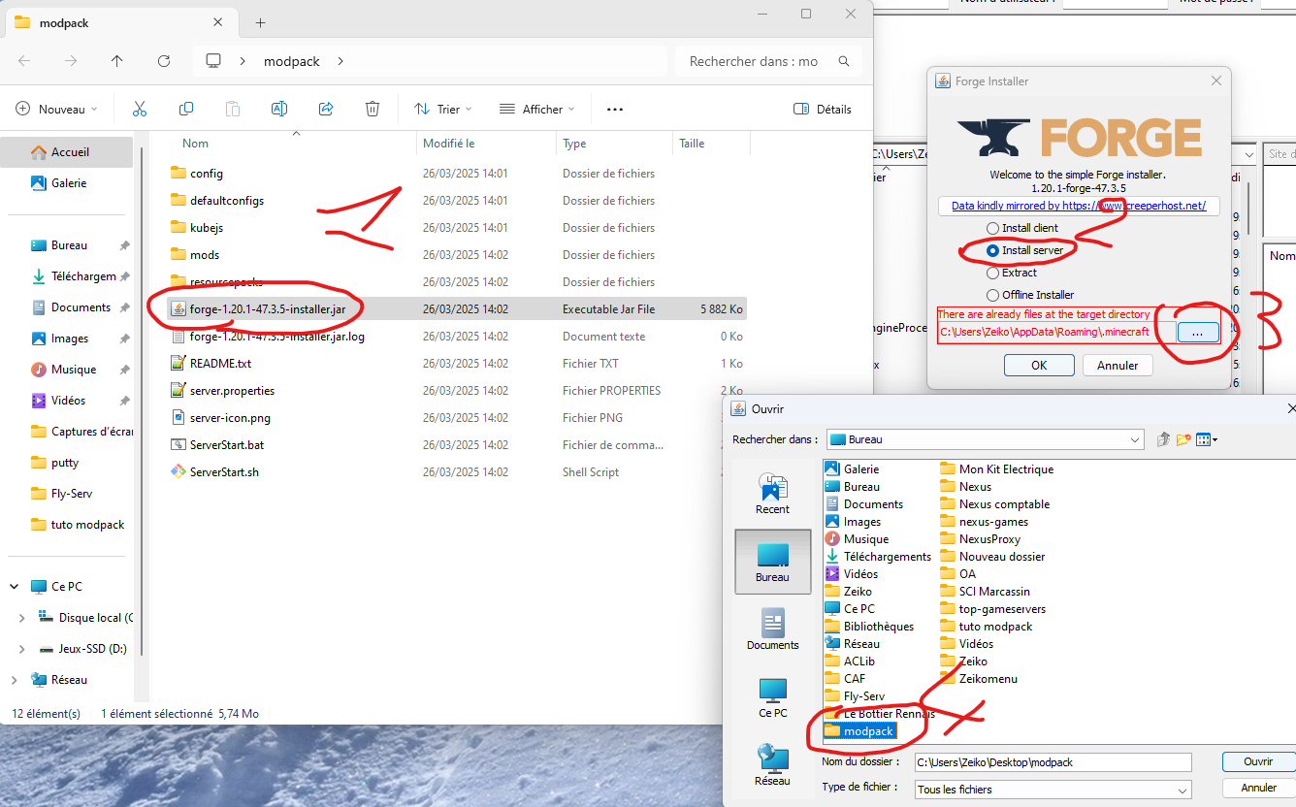Click Annuler in the Ouvrir dialog
The height and width of the screenshot is (807, 1296).
coord(1258,788)
